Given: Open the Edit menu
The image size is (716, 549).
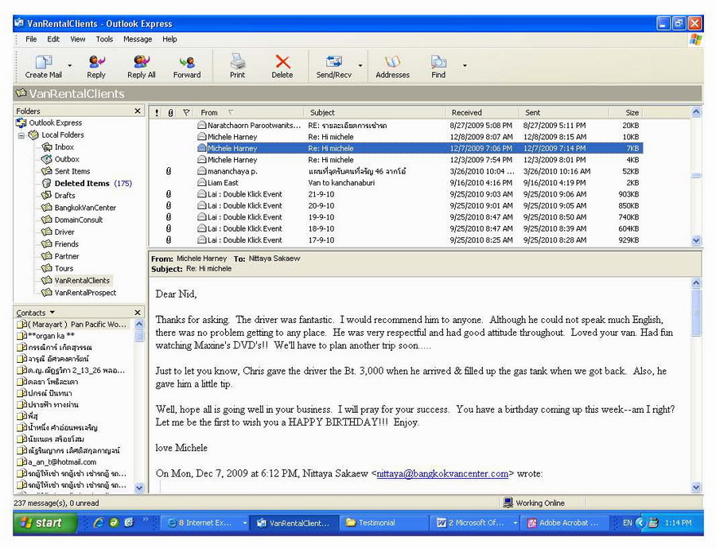Looking at the screenshot, I should [53, 39].
